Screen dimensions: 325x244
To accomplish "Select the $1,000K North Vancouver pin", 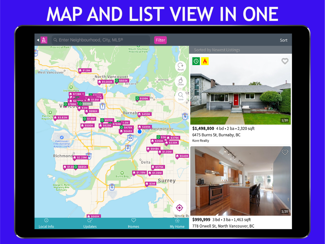I will (x=106, y=82).
